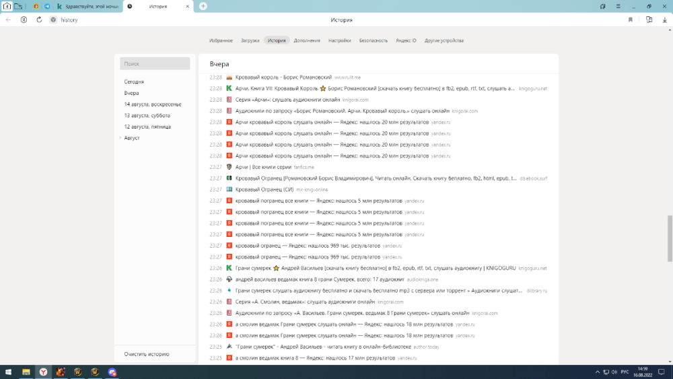The width and height of the screenshot is (673, 379).
Task: Select the История section tab
Action: (277, 40)
